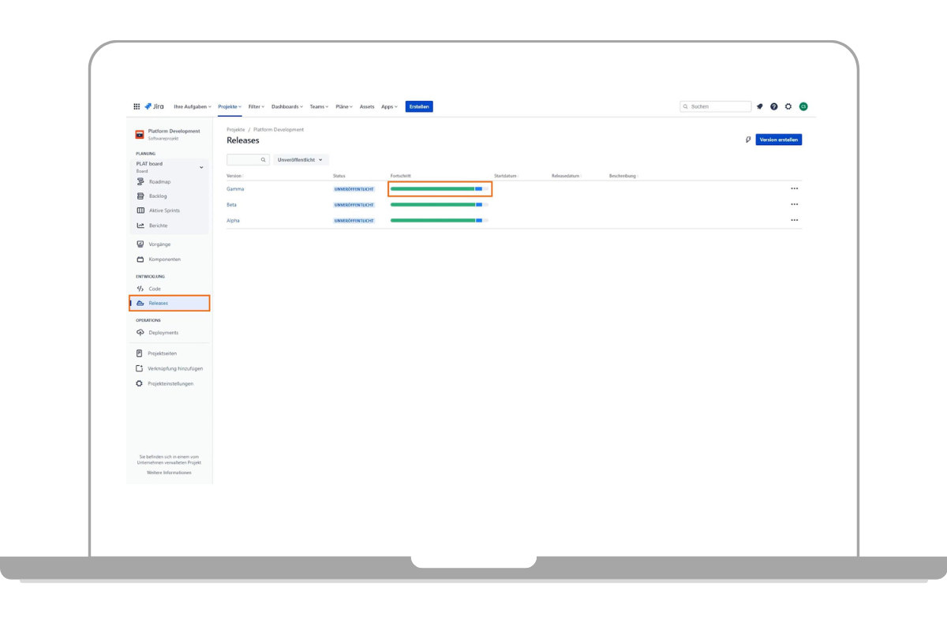947x623 pixels.
Task: Click the user profile avatar
Action: [x=803, y=106]
